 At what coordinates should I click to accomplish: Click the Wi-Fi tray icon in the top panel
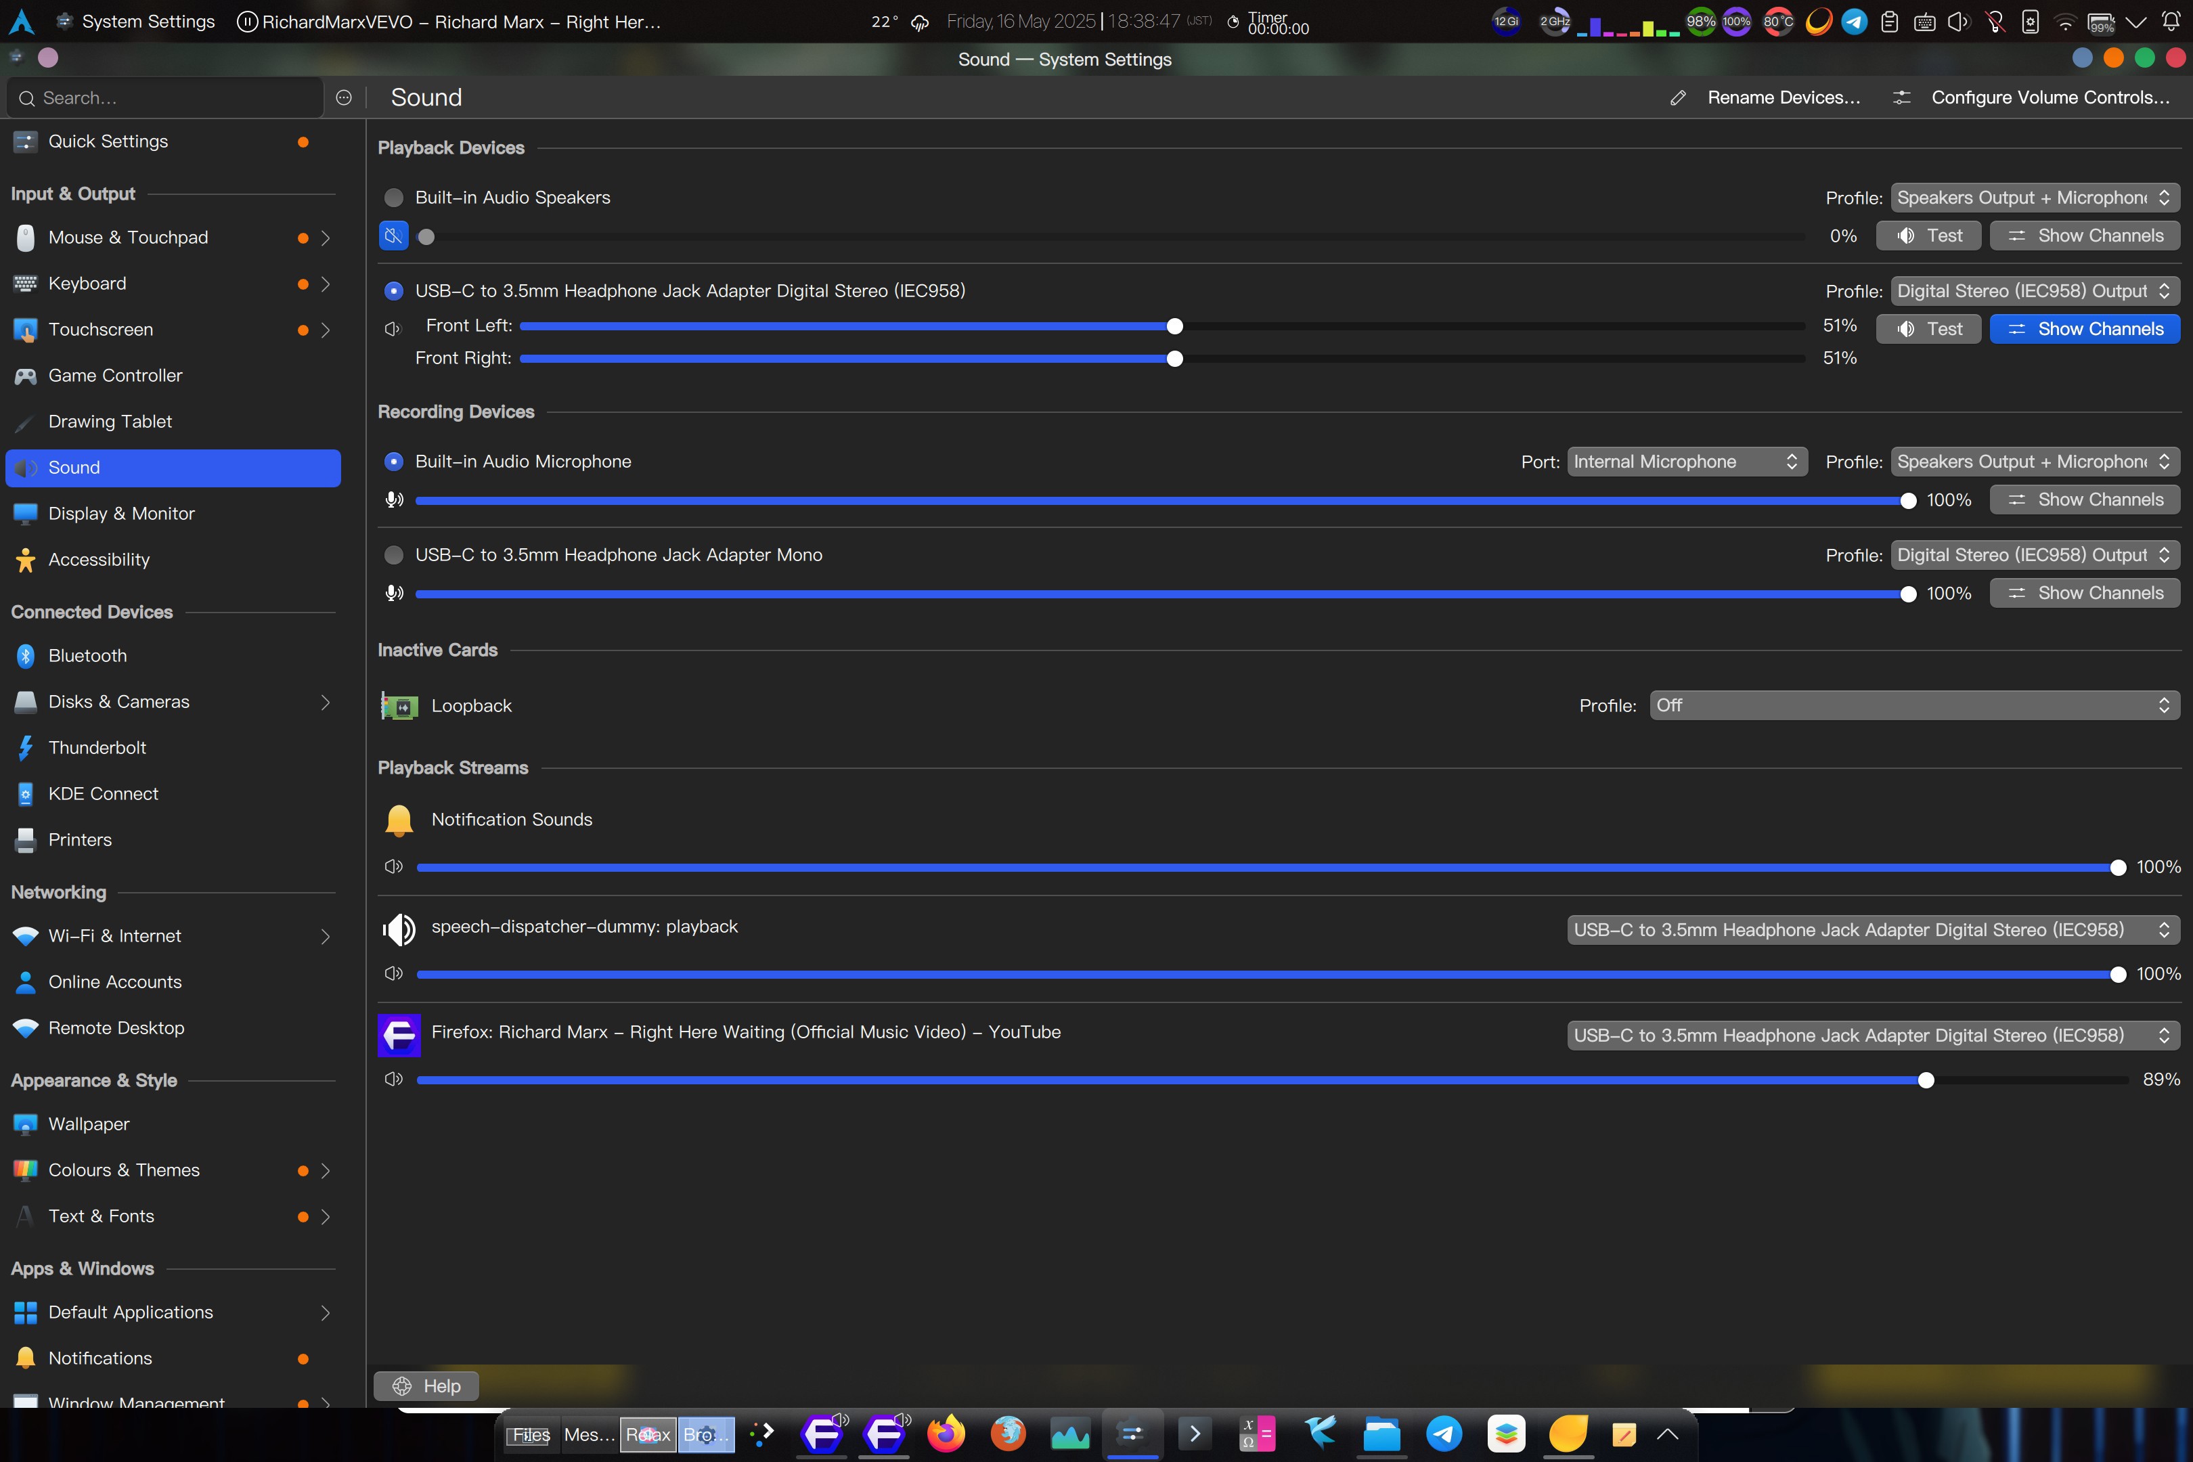[x=2065, y=22]
